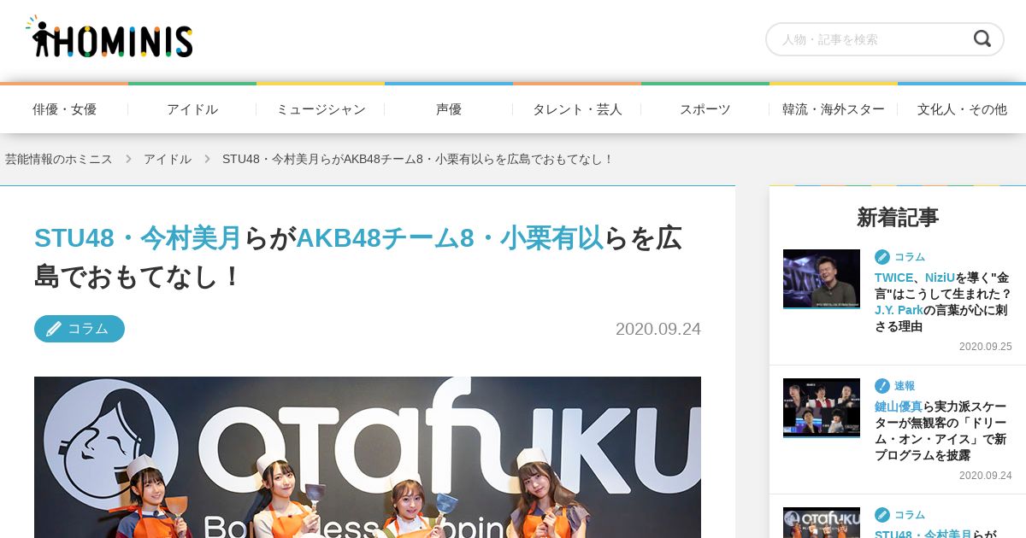Click date 2020.09.25 in sidebar
The width and height of the screenshot is (1026, 538).
coord(985,347)
